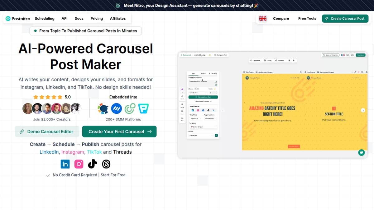374x210 pixels.
Task: Click Create Your First Carousel
Action: click(x=119, y=131)
